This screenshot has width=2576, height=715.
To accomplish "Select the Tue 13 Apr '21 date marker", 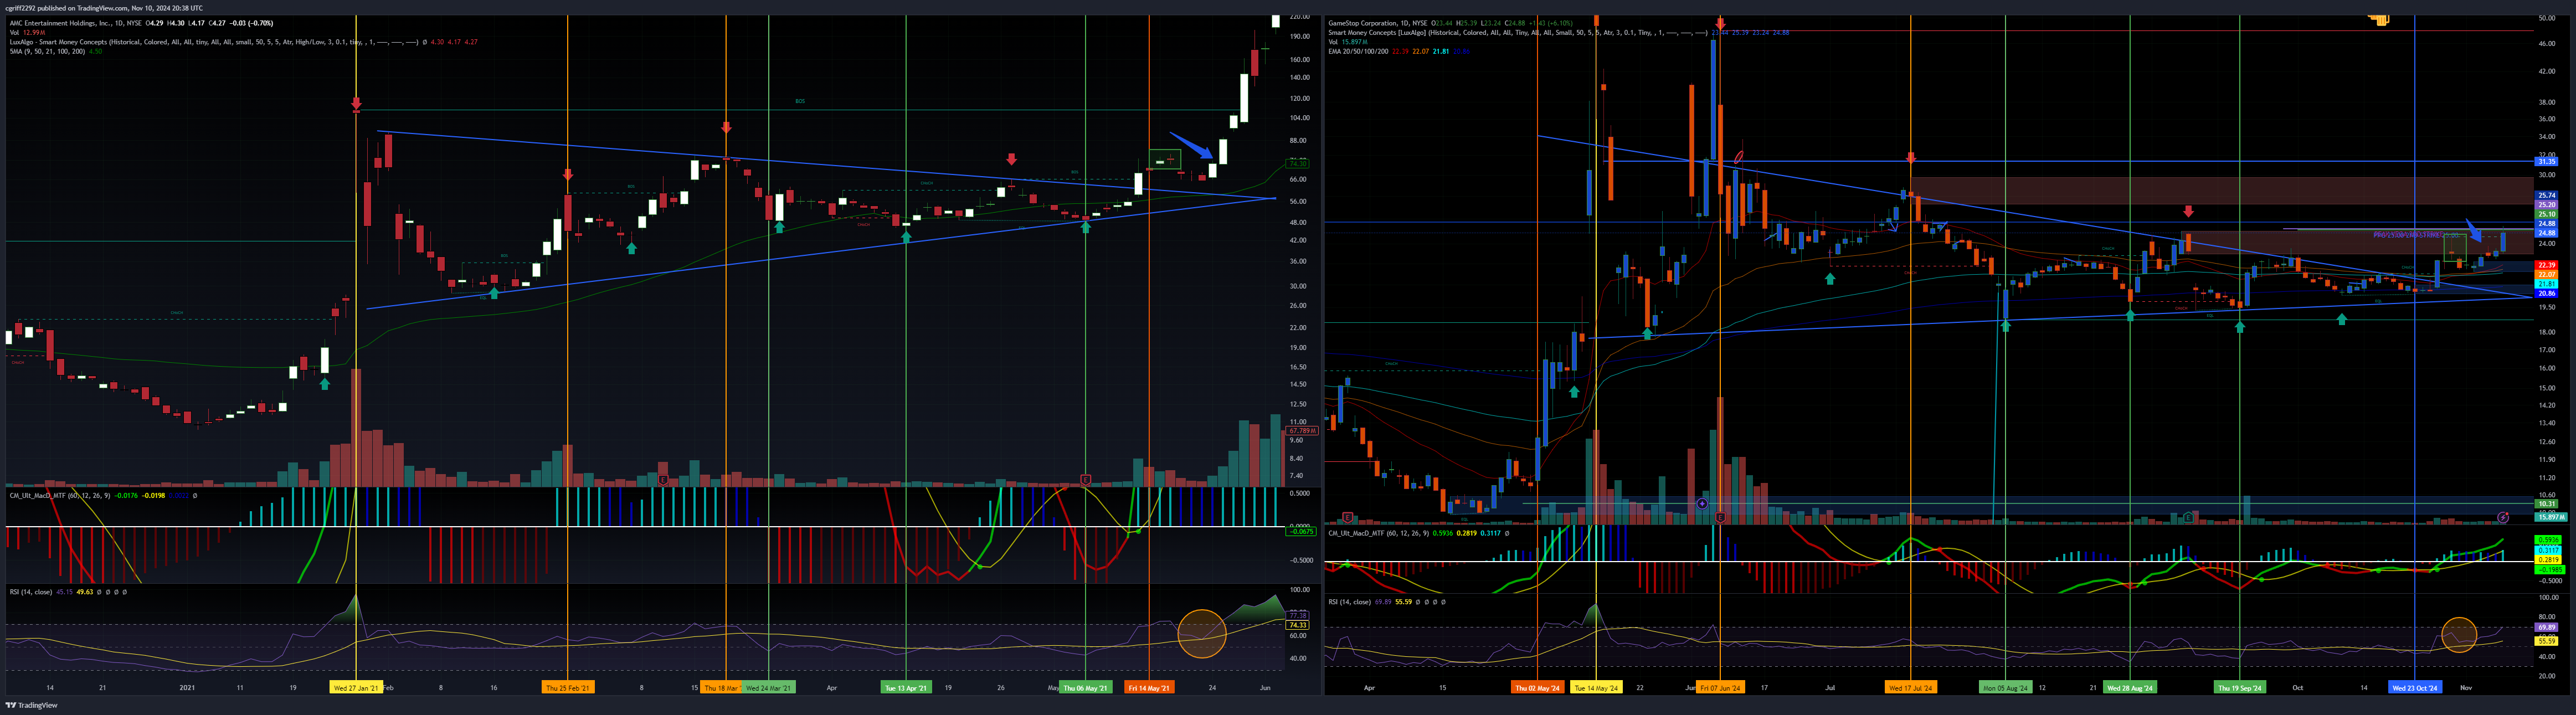I will click(x=906, y=688).
